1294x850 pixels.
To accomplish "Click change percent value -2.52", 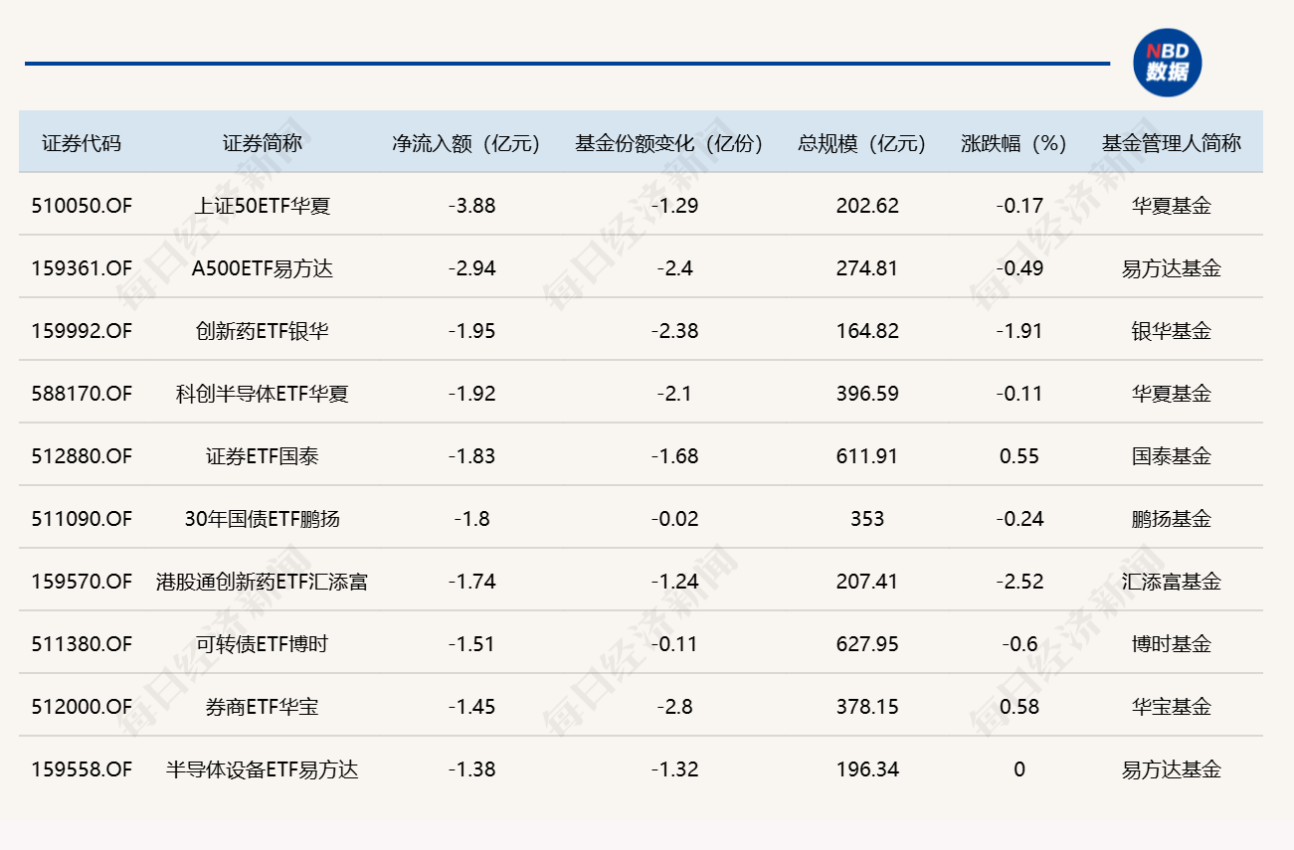I will pyautogui.click(x=1019, y=582).
